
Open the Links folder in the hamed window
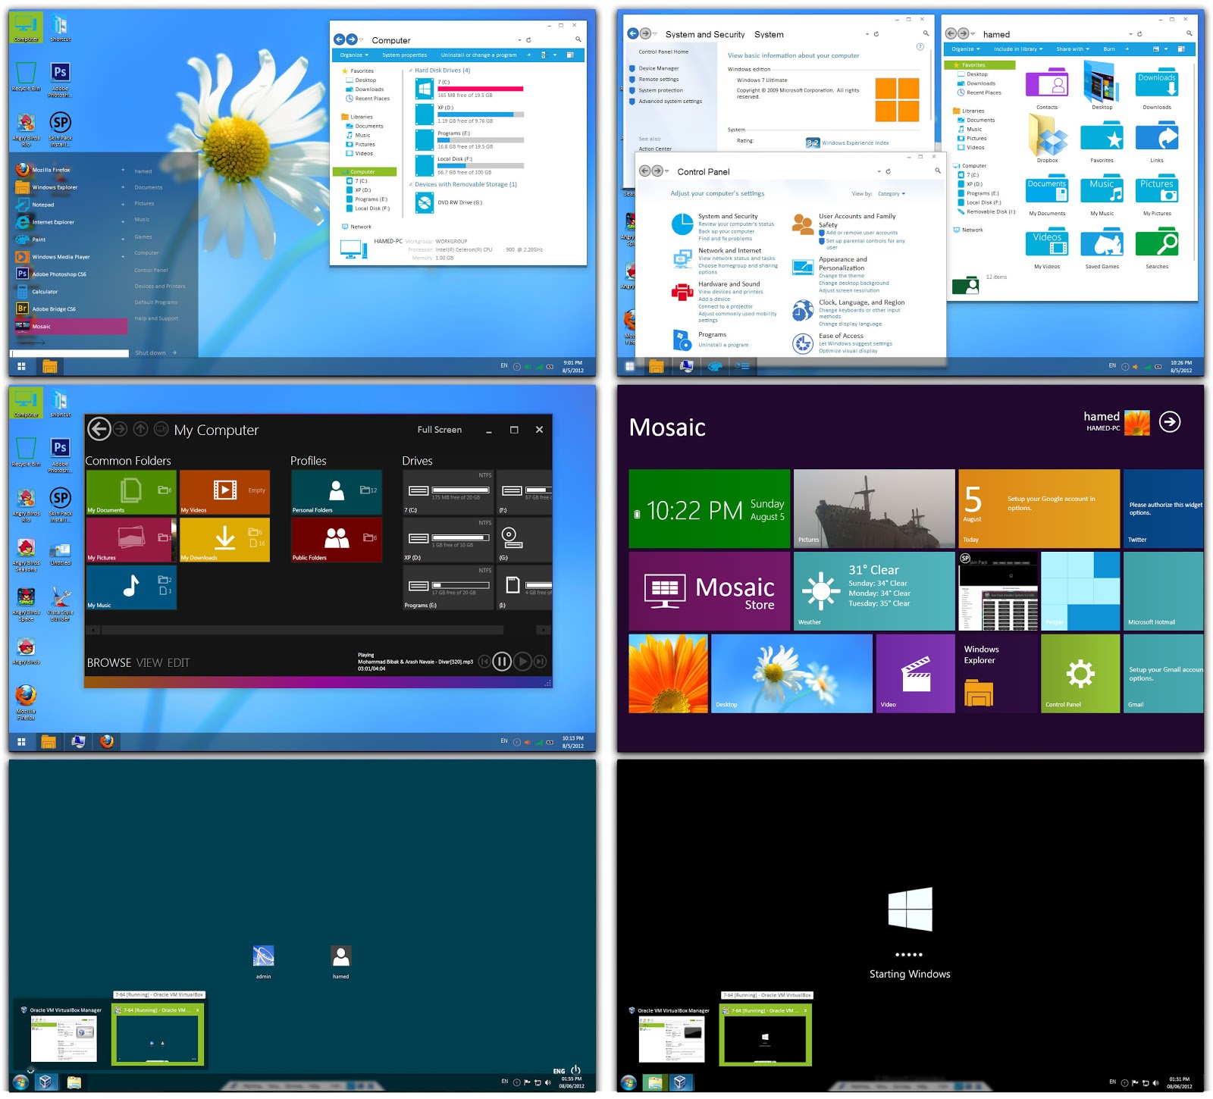1157,141
